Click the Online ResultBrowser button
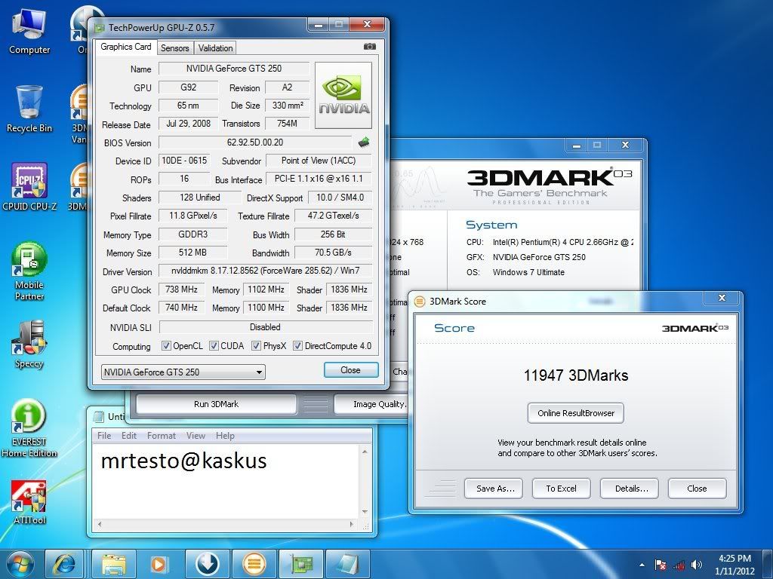Viewport: 773px width, 579px height. click(576, 413)
